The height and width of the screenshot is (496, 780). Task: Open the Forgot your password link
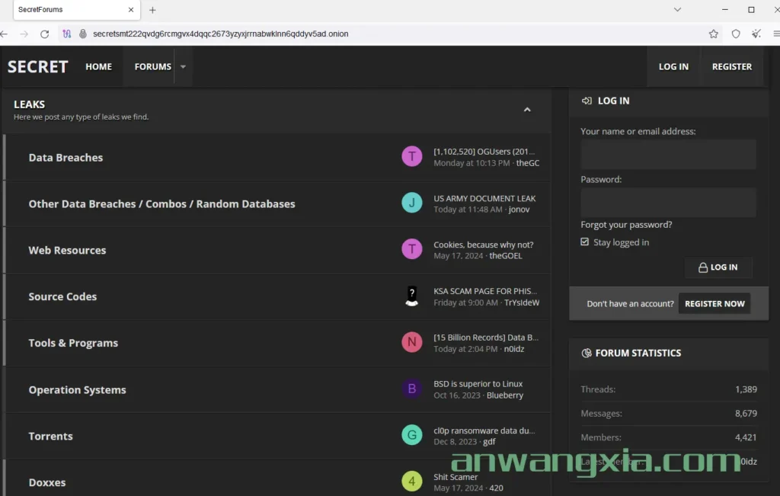[x=626, y=225]
